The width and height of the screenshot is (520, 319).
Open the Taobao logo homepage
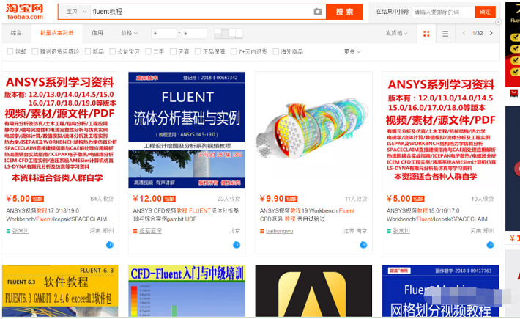(x=25, y=12)
